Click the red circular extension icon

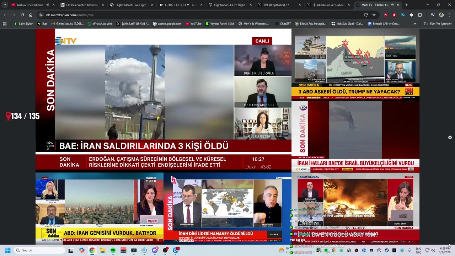tap(386, 15)
